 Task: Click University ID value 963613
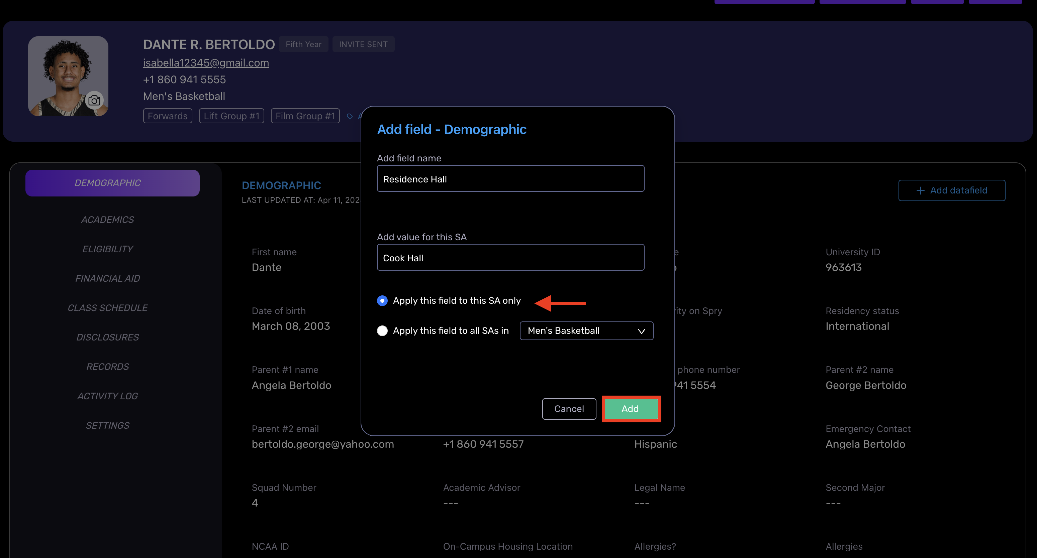843,267
